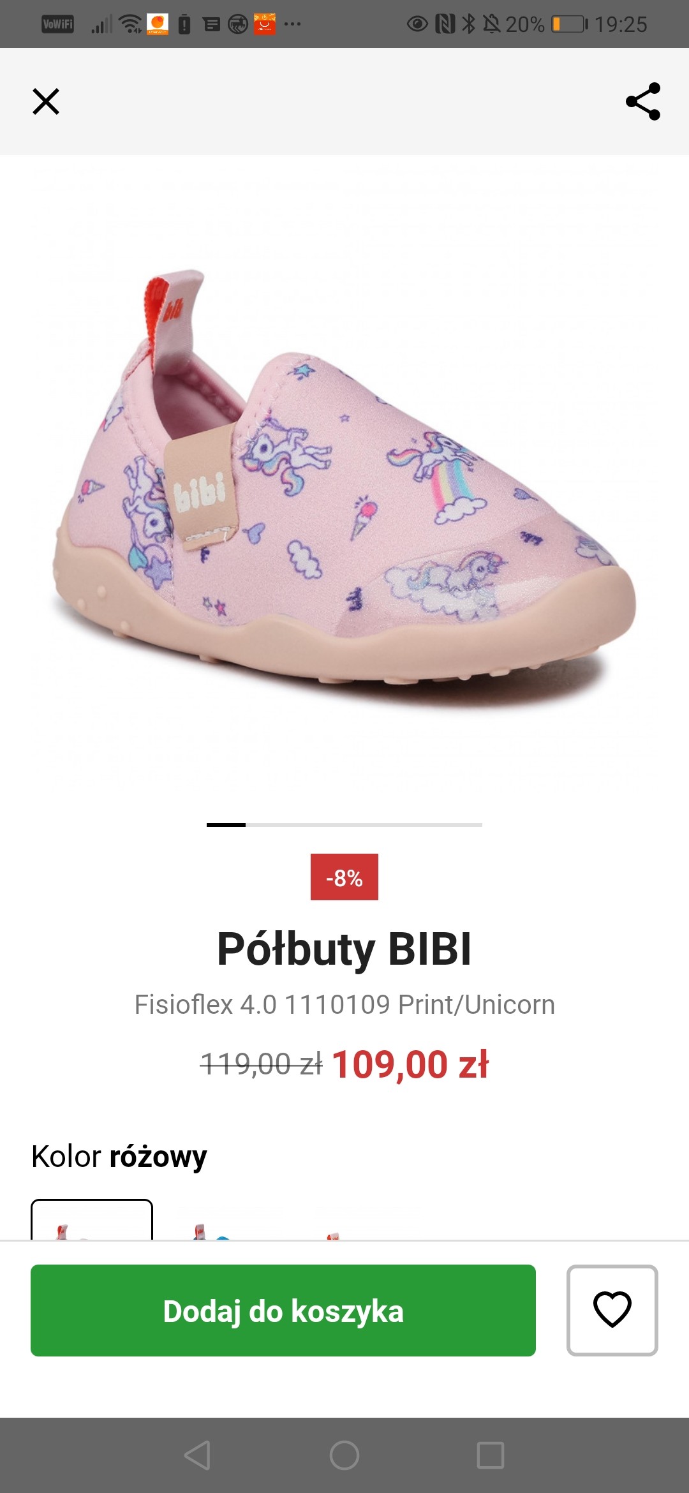The height and width of the screenshot is (1493, 689).
Task: Tap the -8% discount badge
Action: pos(344,877)
